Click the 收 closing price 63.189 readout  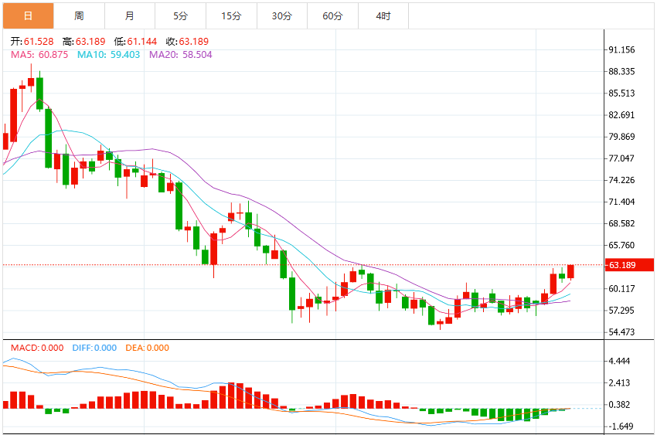coord(187,42)
